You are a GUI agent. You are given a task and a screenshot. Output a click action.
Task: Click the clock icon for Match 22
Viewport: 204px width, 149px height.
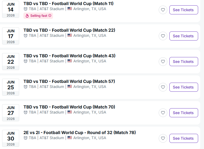click(x=26, y=35)
